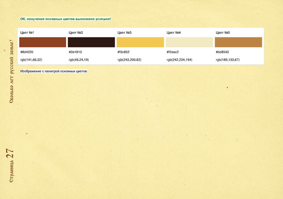Click the value rgb(141,66,32)
This screenshot has height=199, width=283.
[x=31, y=60]
